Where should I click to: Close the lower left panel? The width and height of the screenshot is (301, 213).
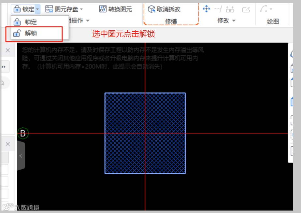[8, 144]
